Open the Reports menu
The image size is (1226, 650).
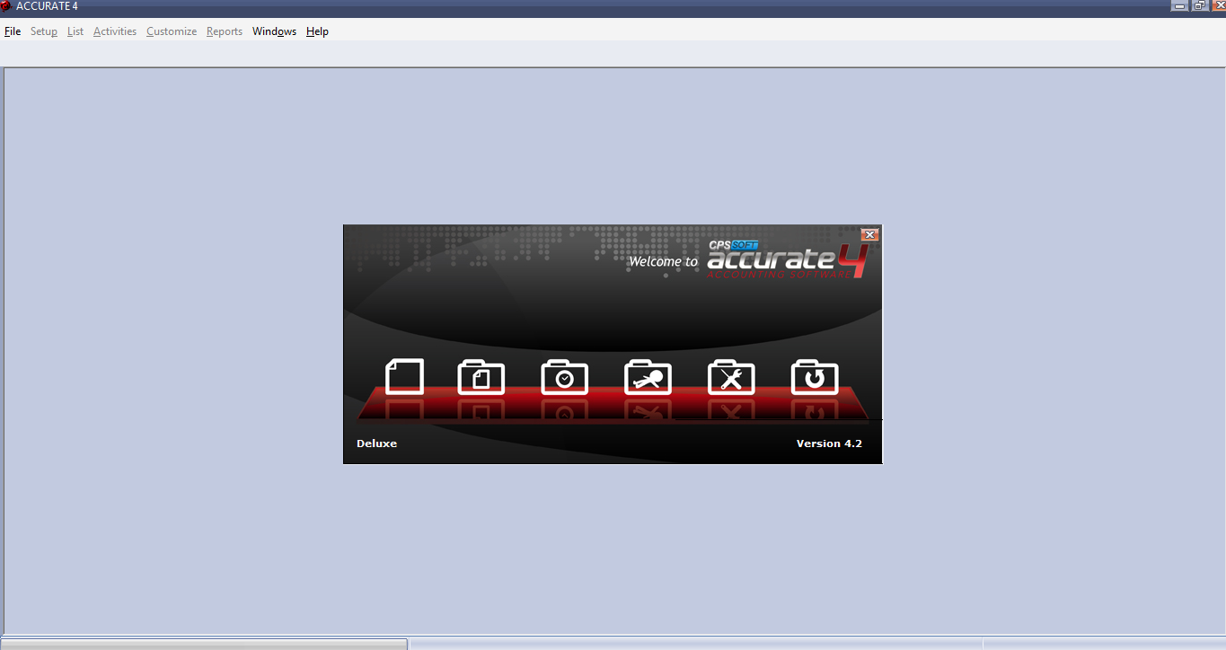pyautogui.click(x=224, y=31)
